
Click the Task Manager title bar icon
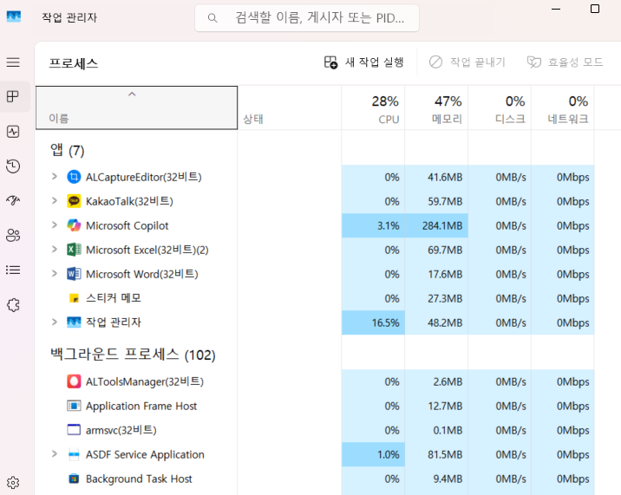(14, 17)
